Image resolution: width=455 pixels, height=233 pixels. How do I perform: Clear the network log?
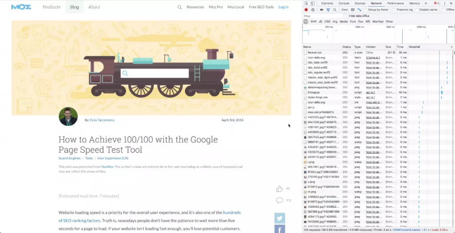click(x=313, y=9)
